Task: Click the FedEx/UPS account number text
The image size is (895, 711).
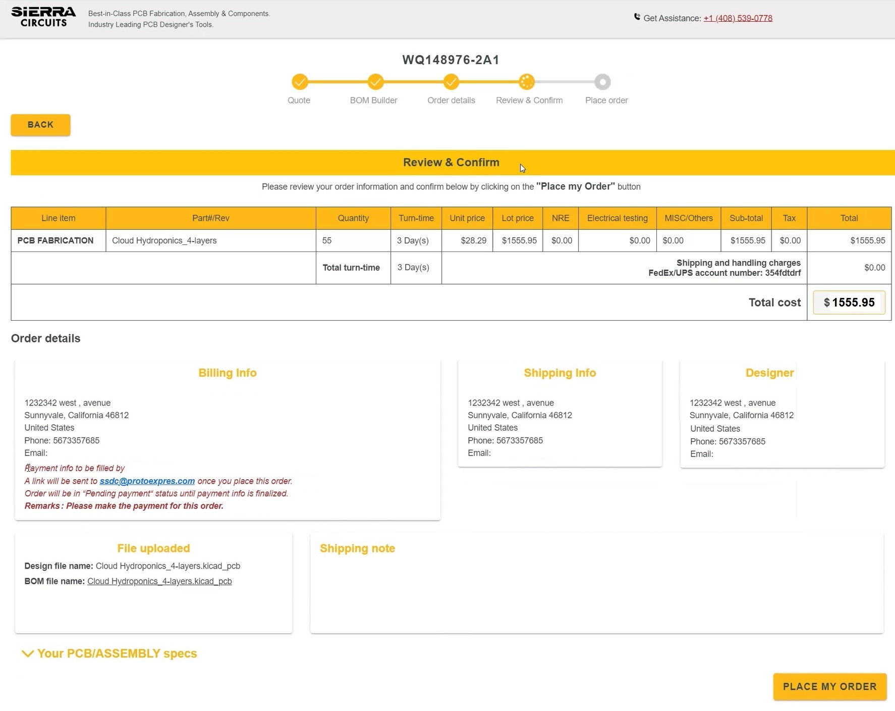Action: [724, 273]
